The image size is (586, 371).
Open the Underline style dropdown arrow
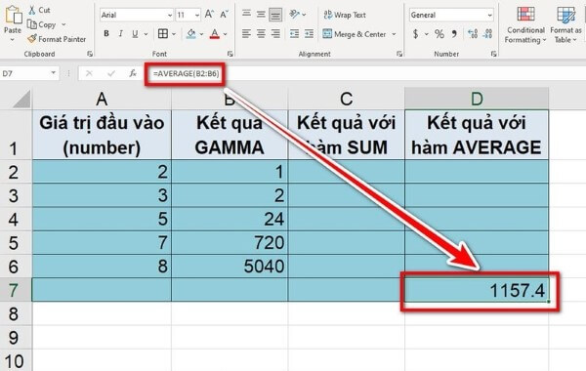(x=146, y=34)
